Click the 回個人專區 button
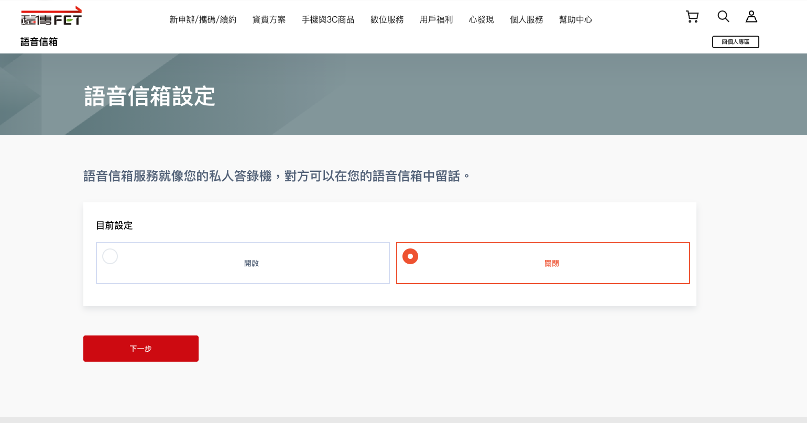Image resolution: width=807 pixels, height=423 pixels. pos(735,42)
